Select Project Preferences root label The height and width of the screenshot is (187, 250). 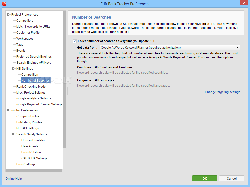(25, 15)
